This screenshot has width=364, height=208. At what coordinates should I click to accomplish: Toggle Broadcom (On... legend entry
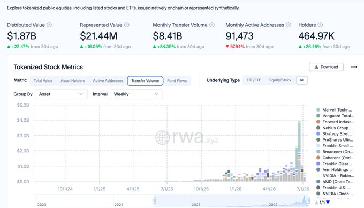tap(335, 152)
